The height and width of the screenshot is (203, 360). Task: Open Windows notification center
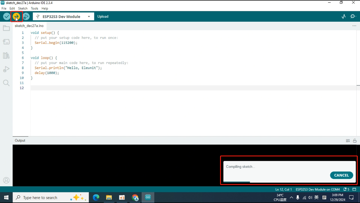click(x=352, y=197)
